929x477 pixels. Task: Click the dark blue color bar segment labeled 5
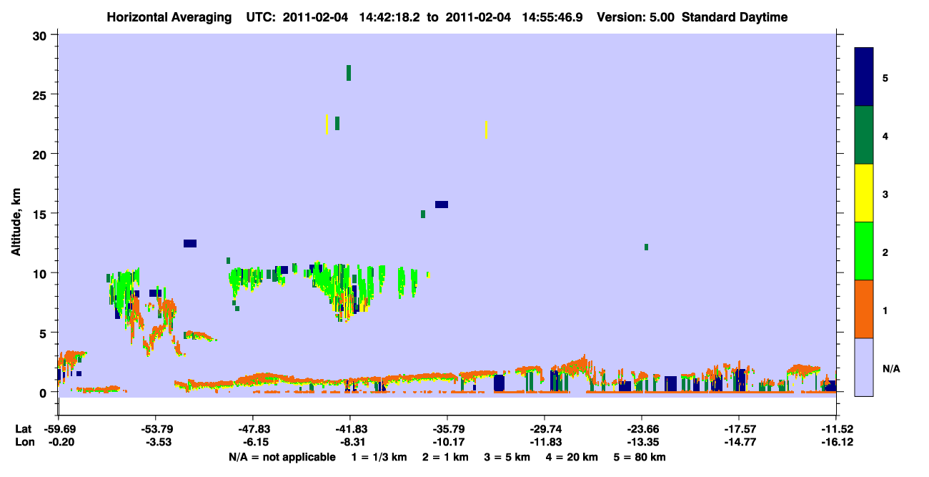click(x=864, y=77)
